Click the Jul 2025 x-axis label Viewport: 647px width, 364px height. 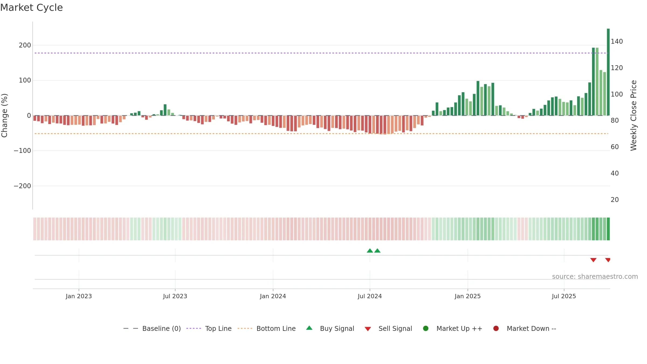(x=564, y=296)
